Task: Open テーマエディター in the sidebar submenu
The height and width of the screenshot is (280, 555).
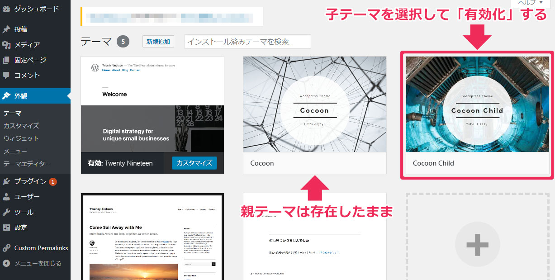Action: pos(27,164)
